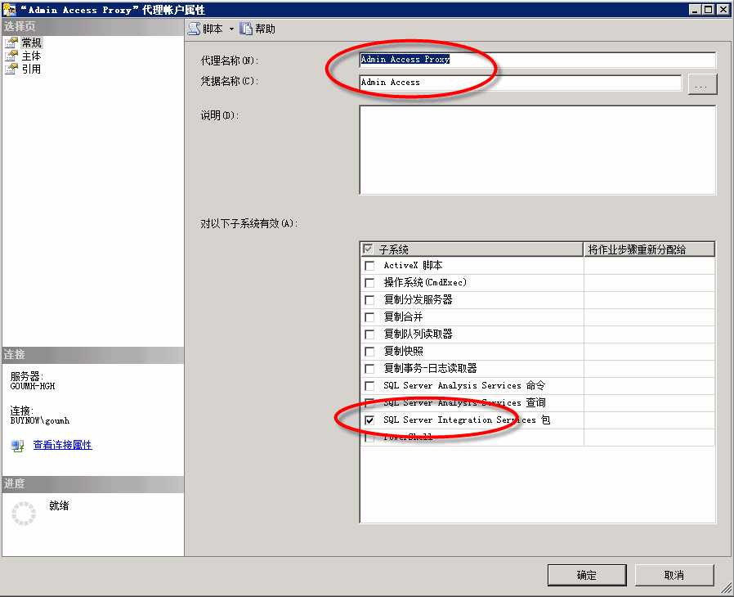Open the 查看连接属性 link

(63, 445)
